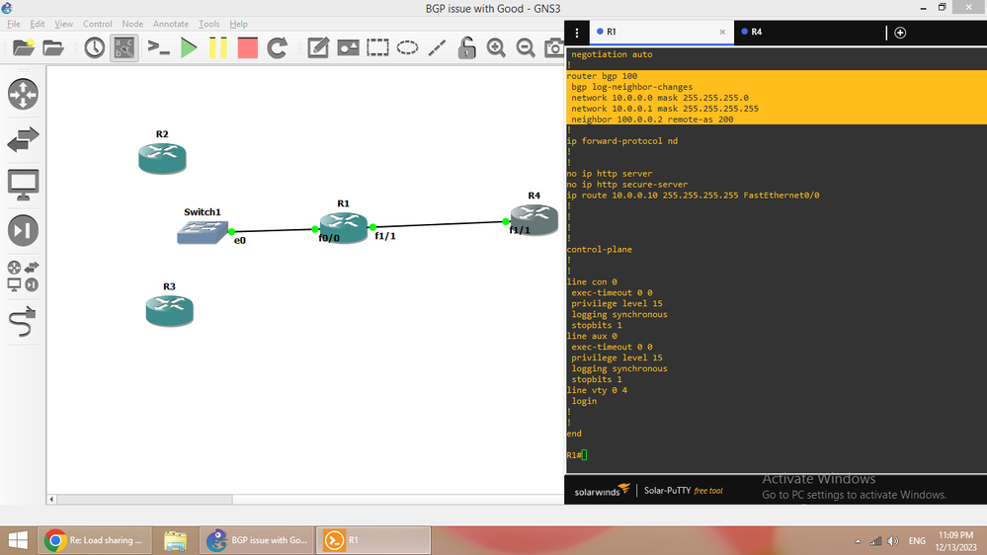The height and width of the screenshot is (555, 987).
Task: Select router R2 on the topology canvas
Action: 162,157
